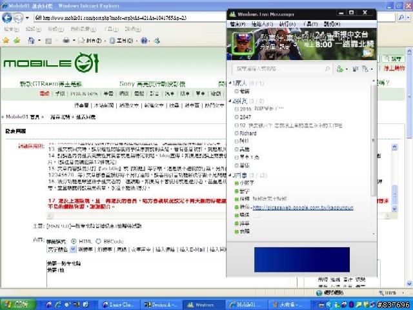Screen dimensions: 413x310
Task: Open the Print dropdown arrow
Action: (74, 41)
